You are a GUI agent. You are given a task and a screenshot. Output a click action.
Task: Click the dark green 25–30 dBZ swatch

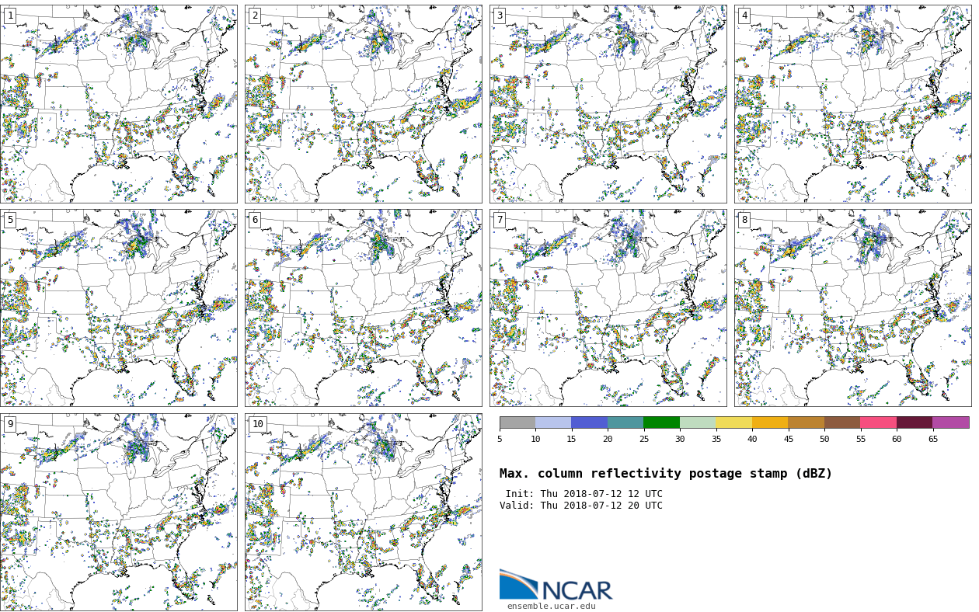(661, 422)
